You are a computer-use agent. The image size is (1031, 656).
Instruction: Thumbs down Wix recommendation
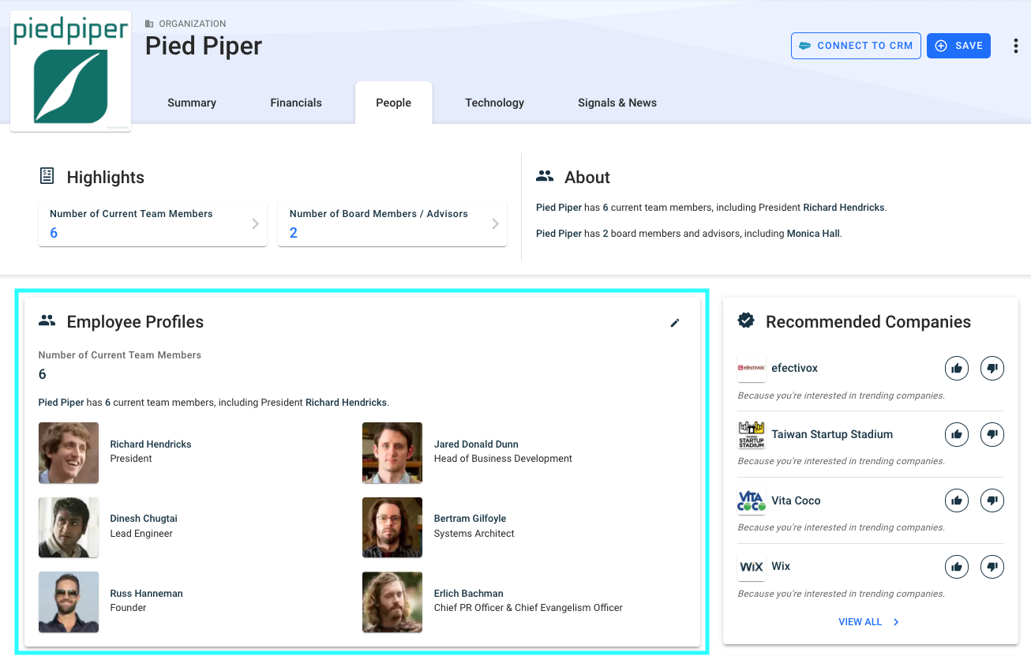992,566
